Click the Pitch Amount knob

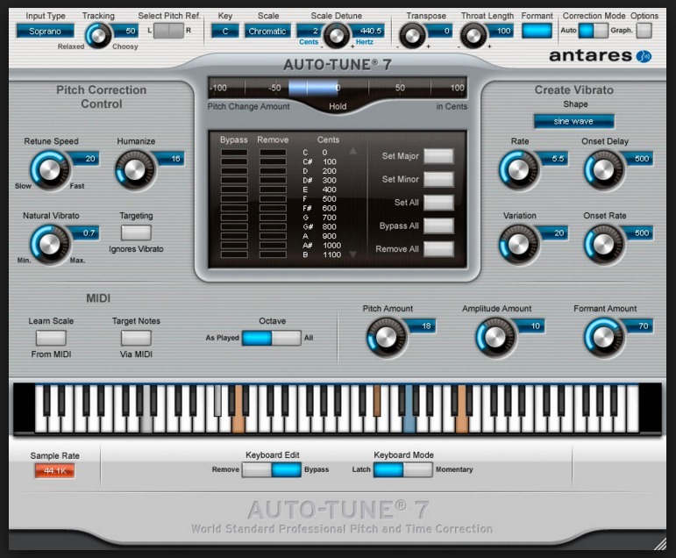pyautogui.click(x=386, y=338)
